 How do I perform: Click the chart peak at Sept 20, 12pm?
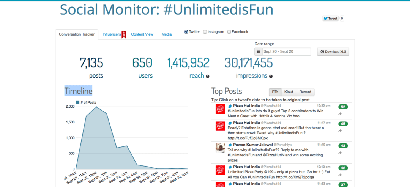coord(96,106)
